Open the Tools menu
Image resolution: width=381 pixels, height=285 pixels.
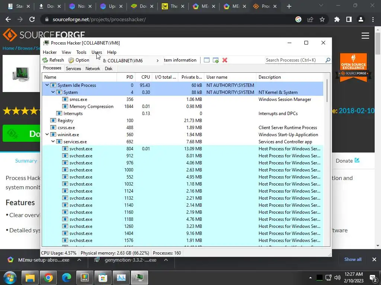click(x=81, y=52)
